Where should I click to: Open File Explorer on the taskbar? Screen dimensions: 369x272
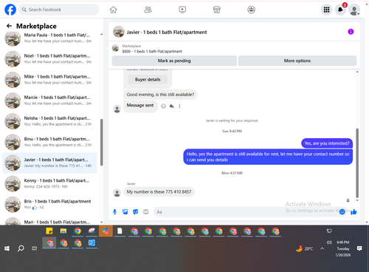click(x=63, y=231)
